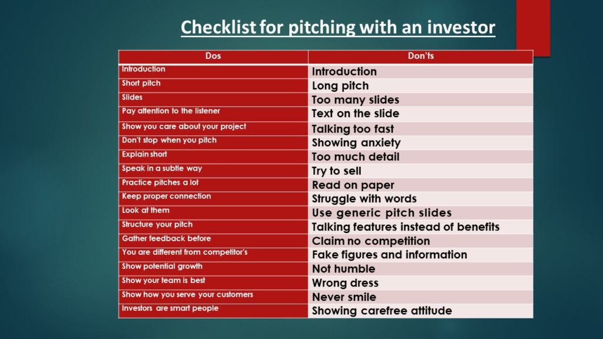Image resolution: width=603 pixels, height=339 pixels.
Task: Select the 'Showing carefree attitude' cell
Action: pyautogui.click(x=420, y=311)
